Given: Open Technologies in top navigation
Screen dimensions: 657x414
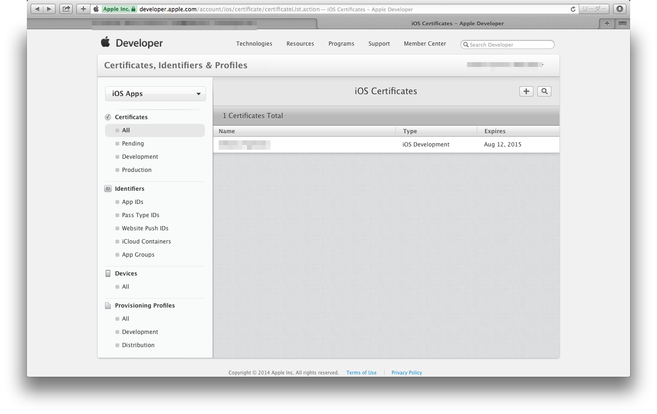Looking at the screenshot, I should 254,44.
